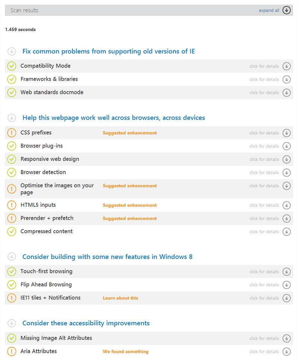Screen dimensions: 298x363
Task: Click green check icon next to Browser plug-ins
Action: tap(12, 146)
